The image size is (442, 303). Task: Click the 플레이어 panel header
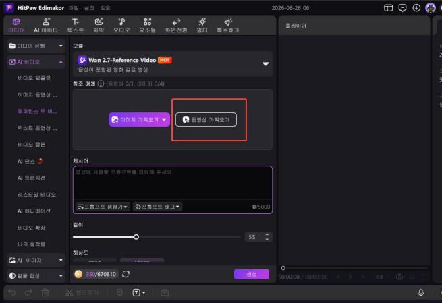point(296,26)
